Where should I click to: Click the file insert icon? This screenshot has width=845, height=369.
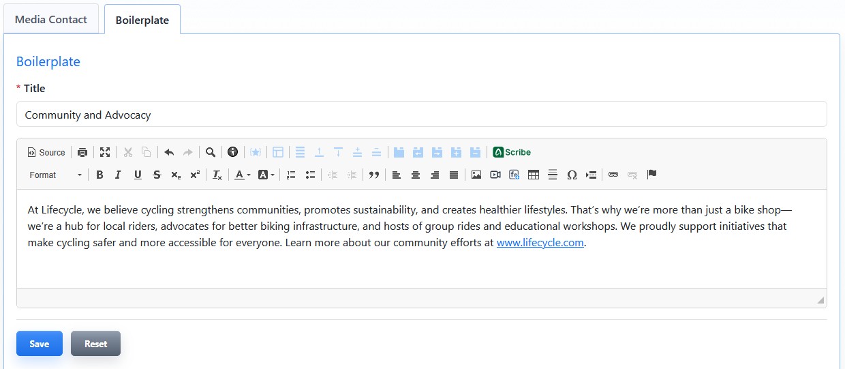[514, 175]
